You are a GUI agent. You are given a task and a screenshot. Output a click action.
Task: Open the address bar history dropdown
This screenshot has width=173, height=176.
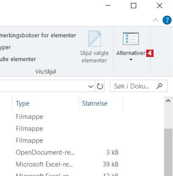click(x=90, y=86)
